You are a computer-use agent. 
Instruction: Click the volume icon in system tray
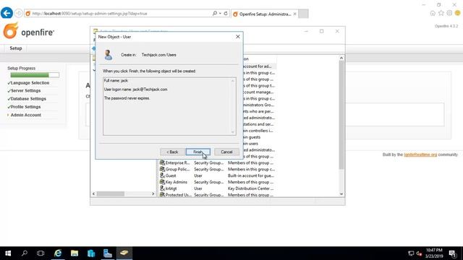point(419,253)
